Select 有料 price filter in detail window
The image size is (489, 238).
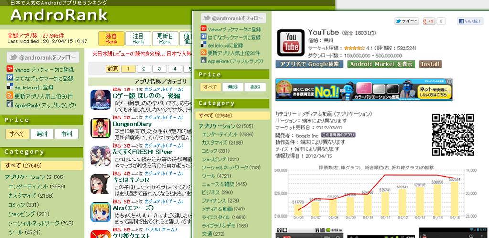(255, 87)
